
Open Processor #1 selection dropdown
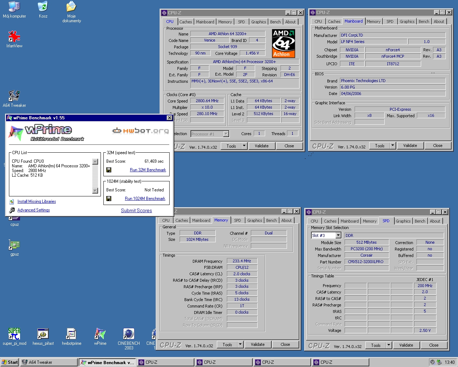pyautogui.click(x=226, y=134)
